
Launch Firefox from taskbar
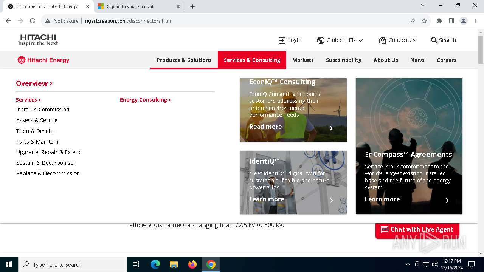point(192,264)
